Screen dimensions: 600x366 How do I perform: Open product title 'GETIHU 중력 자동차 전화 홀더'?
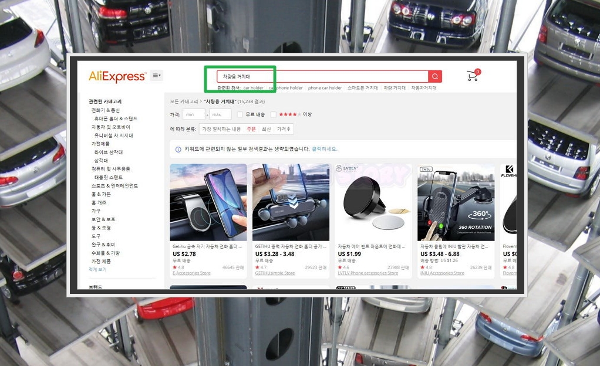click(290, 247)
